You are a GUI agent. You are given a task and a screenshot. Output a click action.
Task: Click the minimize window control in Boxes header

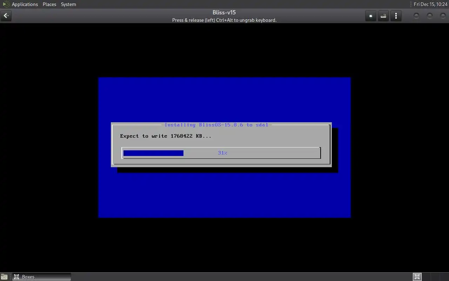(416, 16)
